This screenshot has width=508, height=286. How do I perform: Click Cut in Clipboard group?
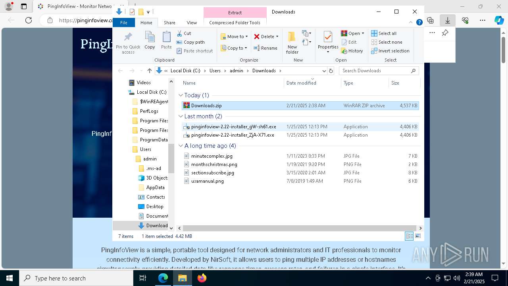coord(184,33)
